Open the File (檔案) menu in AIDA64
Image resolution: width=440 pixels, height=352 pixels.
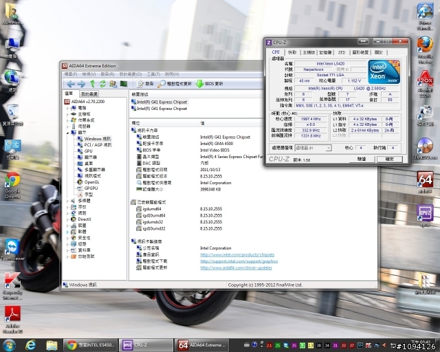(x=70, y=74)
